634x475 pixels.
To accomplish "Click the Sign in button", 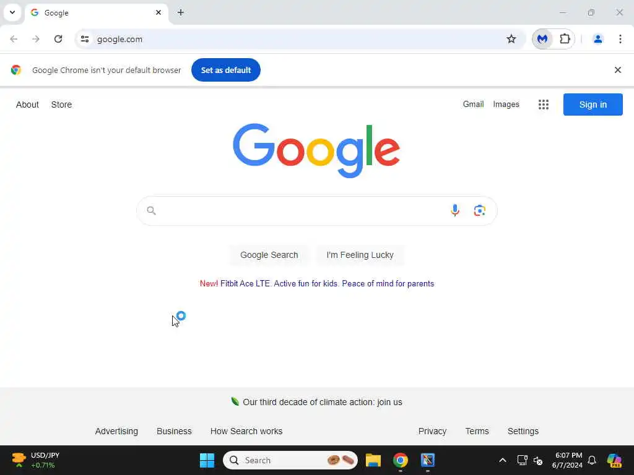I will [x=593, y=105].
